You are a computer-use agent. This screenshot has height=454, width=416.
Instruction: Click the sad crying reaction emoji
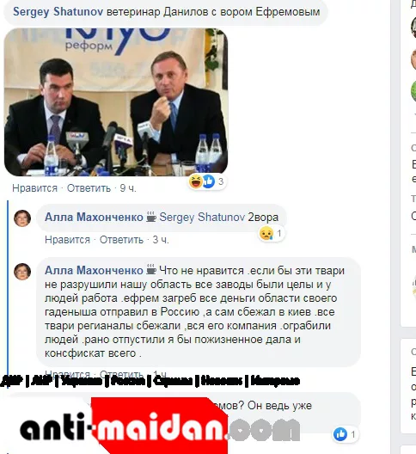click(x=266, y=233)
